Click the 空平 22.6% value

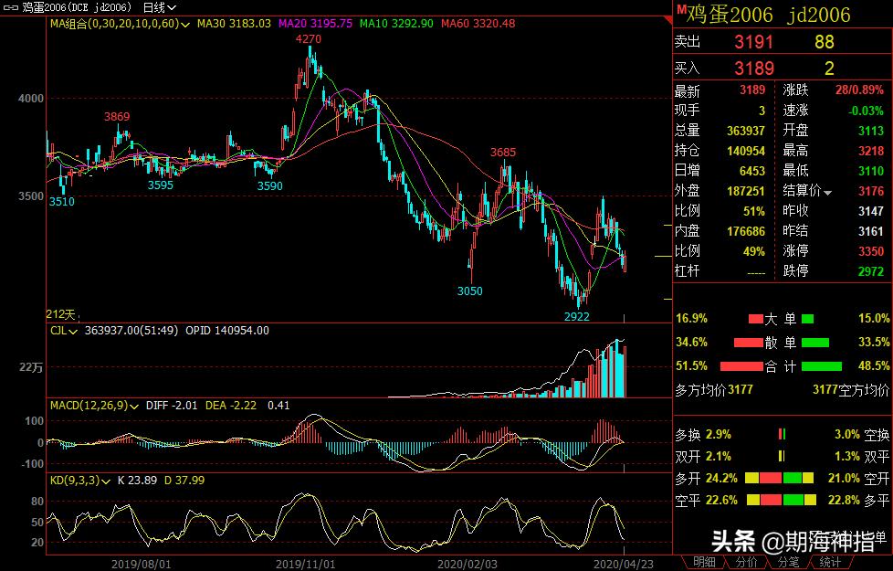(721, 501)
